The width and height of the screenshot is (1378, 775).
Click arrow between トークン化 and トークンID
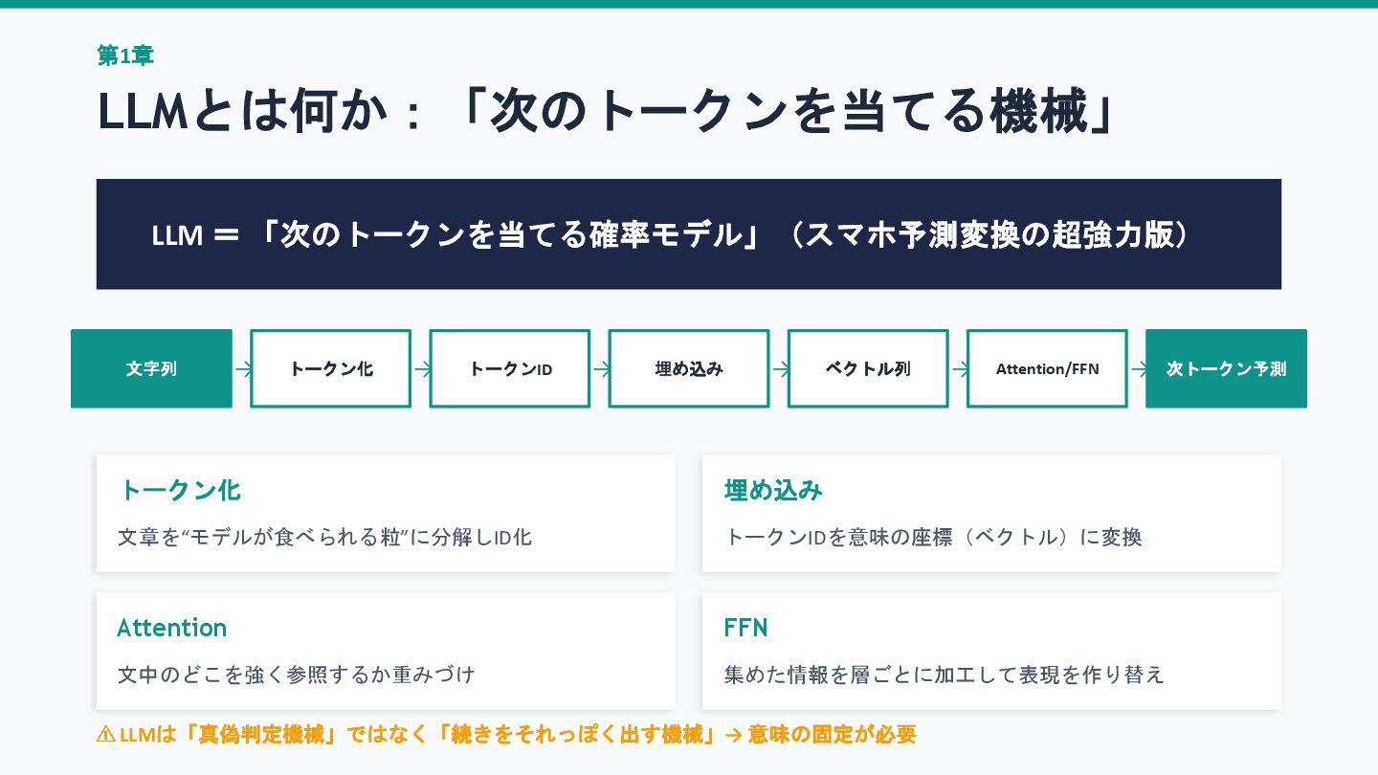coord(422,369)
